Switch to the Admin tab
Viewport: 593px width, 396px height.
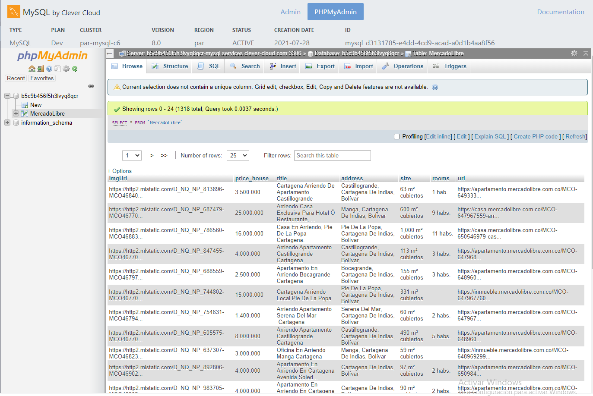(290, 12)
